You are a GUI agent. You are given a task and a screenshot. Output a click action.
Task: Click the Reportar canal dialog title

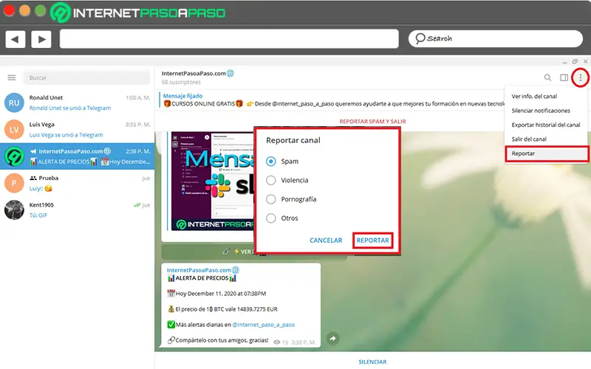tap(293, 140)
